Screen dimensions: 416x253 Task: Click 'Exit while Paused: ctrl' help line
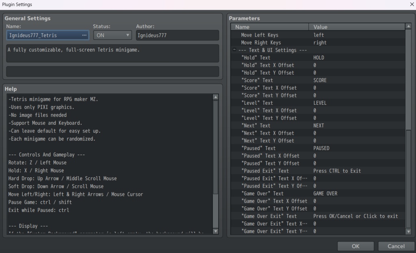pyautogui.click(x=39, y=210)
